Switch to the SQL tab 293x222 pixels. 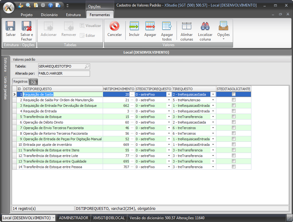pos(34,82)
